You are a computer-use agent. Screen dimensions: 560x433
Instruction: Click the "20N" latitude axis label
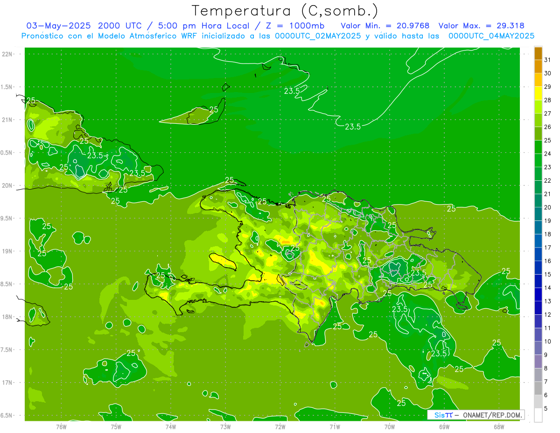click(7, 185)
